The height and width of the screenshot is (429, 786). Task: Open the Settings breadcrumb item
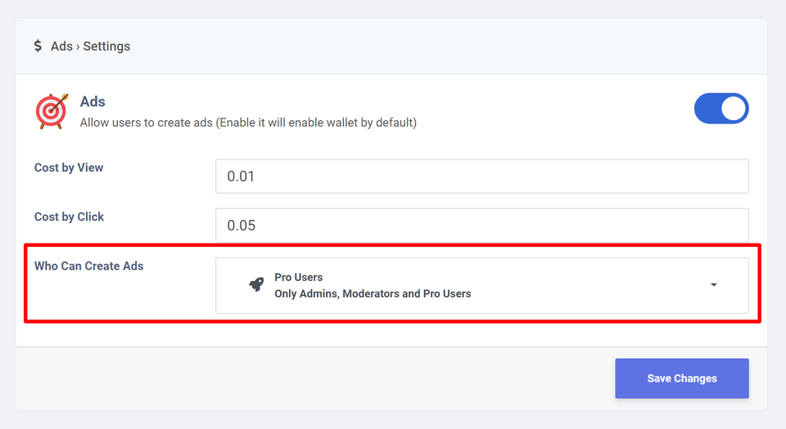coord(106,46)
